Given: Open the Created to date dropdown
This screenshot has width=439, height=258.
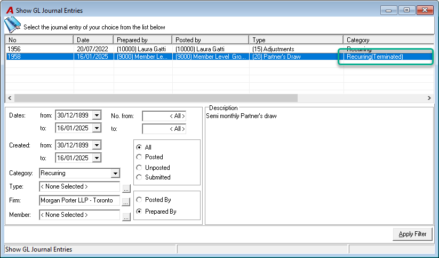Looking at the screenshot, I should 97,158.
